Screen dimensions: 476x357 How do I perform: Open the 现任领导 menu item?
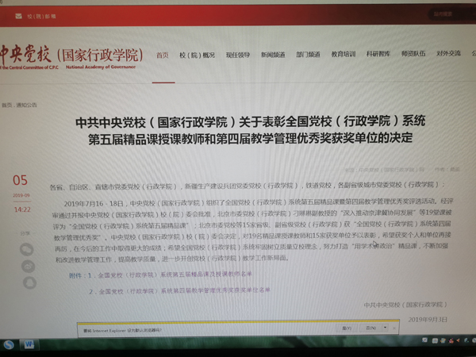[238, 55]
